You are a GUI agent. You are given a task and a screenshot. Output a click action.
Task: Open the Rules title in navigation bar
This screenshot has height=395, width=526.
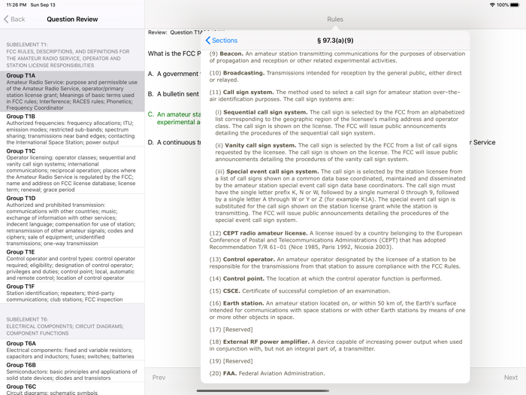click(x=335, y=20)
